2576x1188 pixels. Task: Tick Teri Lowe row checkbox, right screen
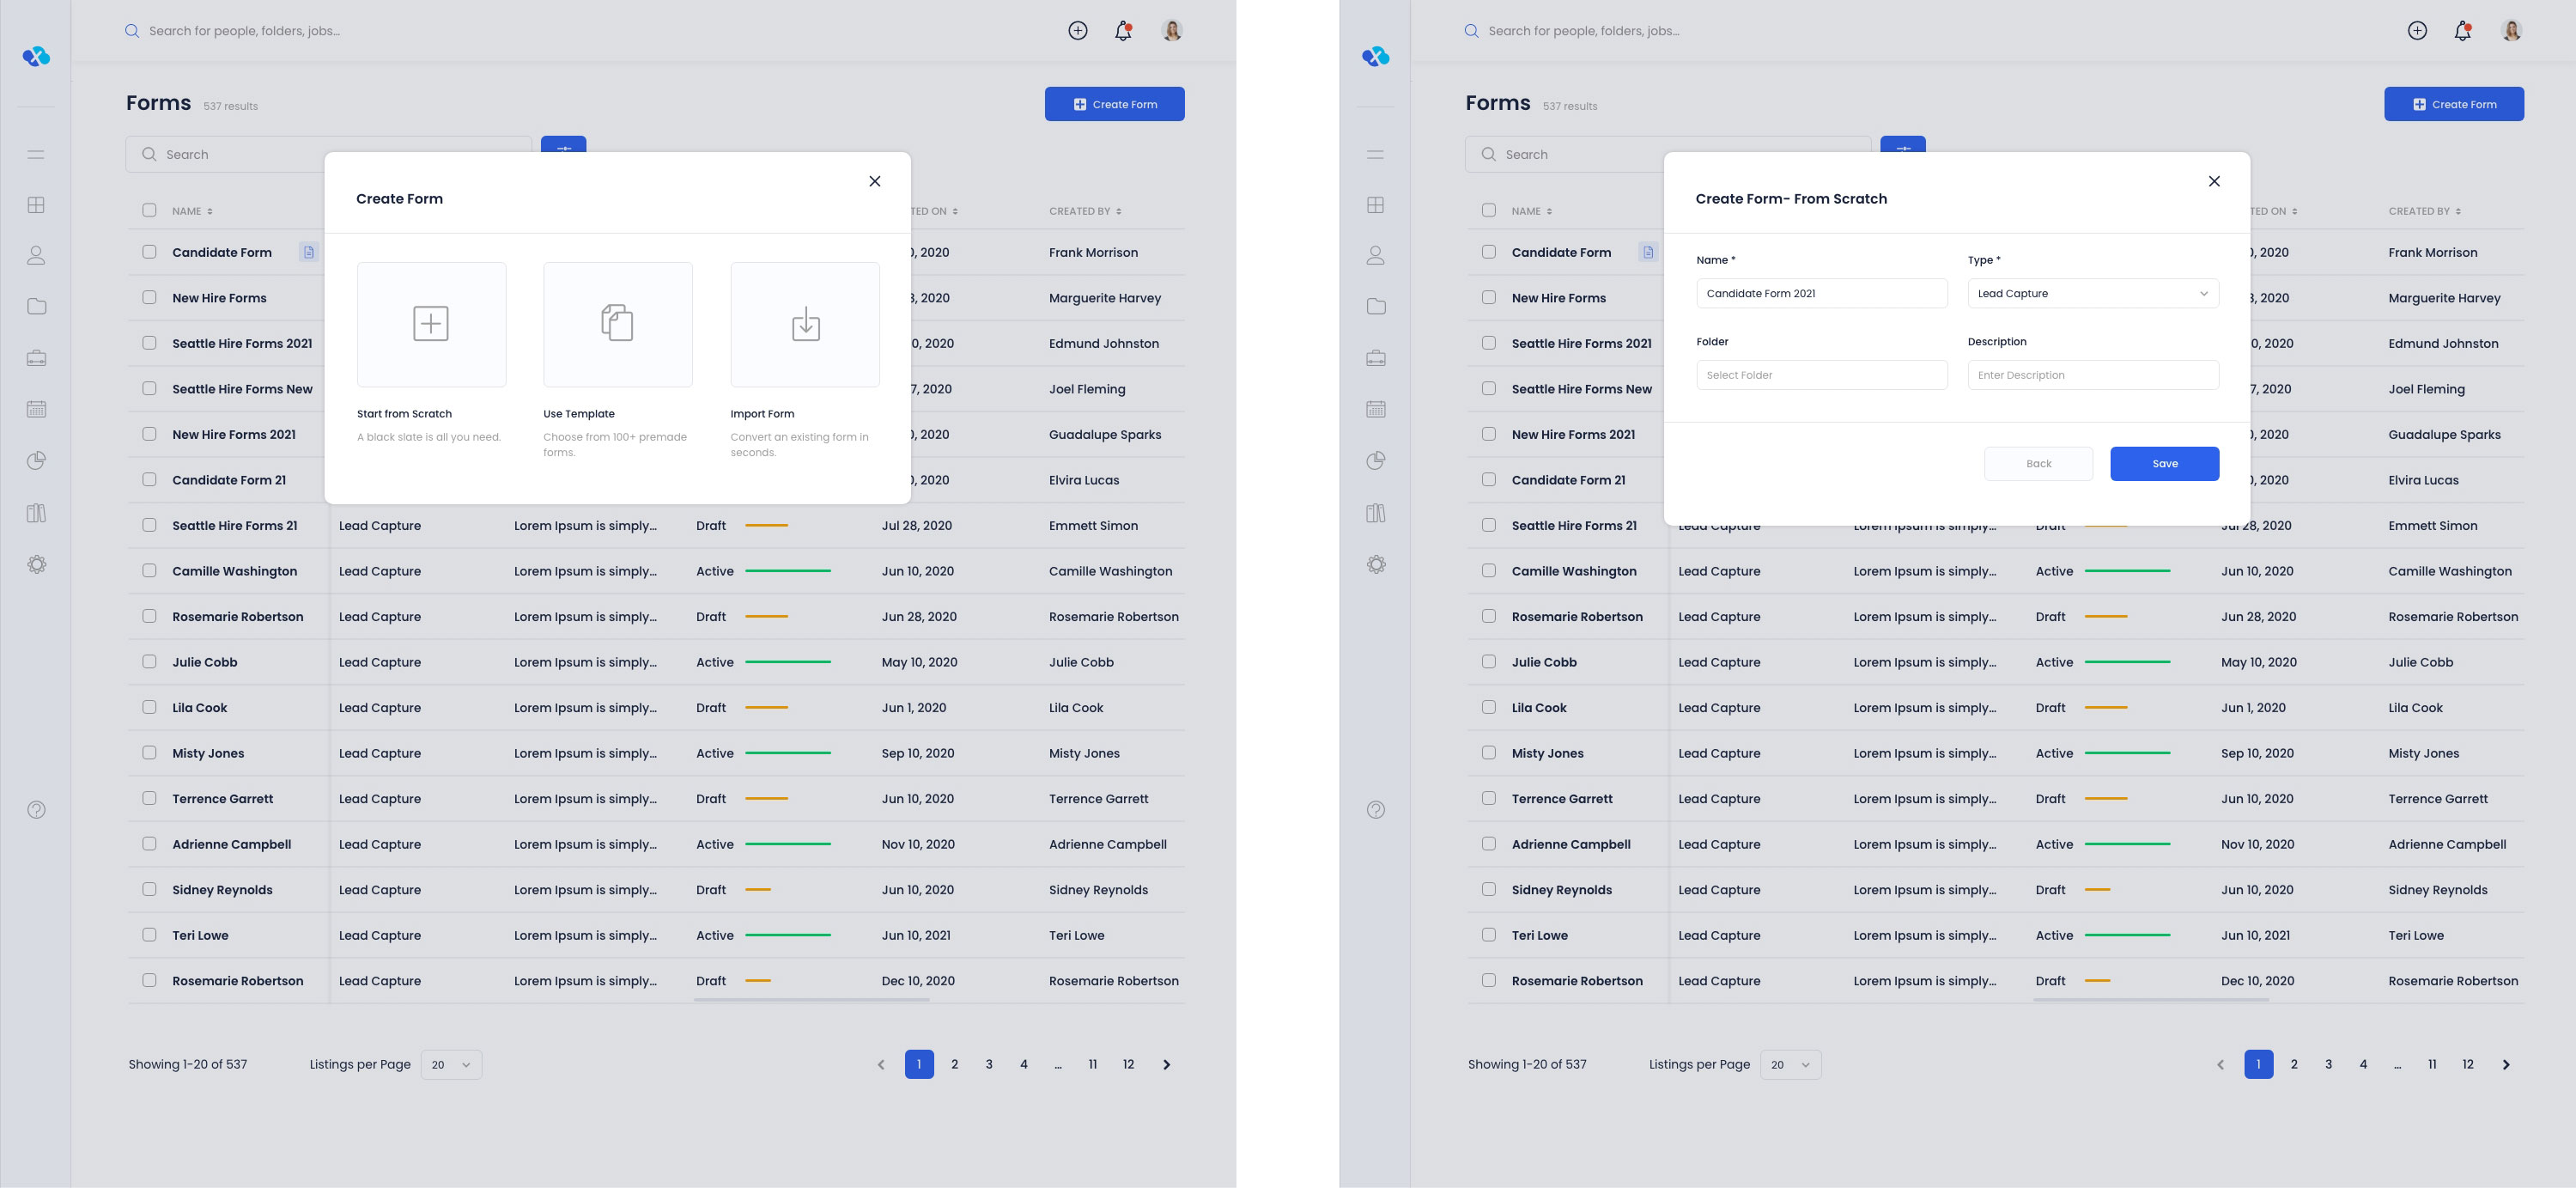coord(1489,935)
